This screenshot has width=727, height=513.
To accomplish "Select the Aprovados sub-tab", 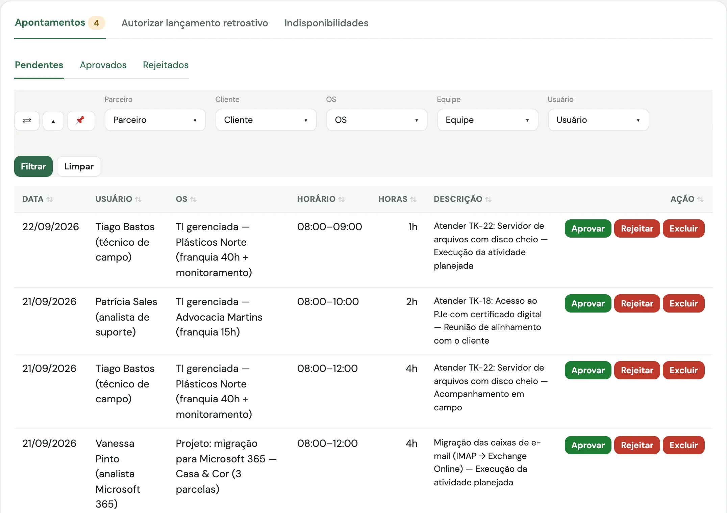I will click(x=103, y=65).
